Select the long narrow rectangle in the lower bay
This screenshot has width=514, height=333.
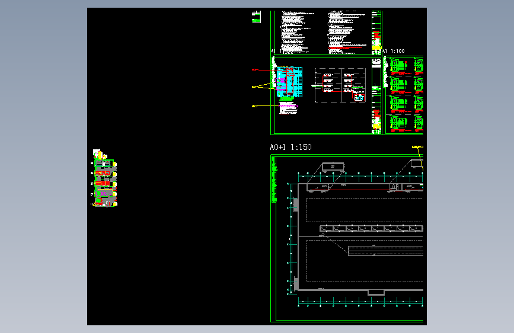(385, 251)
